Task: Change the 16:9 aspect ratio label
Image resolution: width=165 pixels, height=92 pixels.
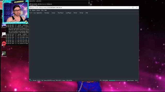Action: (x=42, y=80)
